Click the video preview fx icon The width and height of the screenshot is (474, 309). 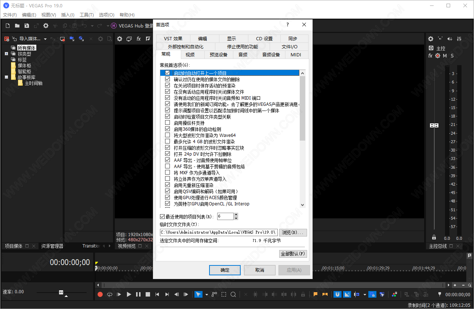point(139,39)
